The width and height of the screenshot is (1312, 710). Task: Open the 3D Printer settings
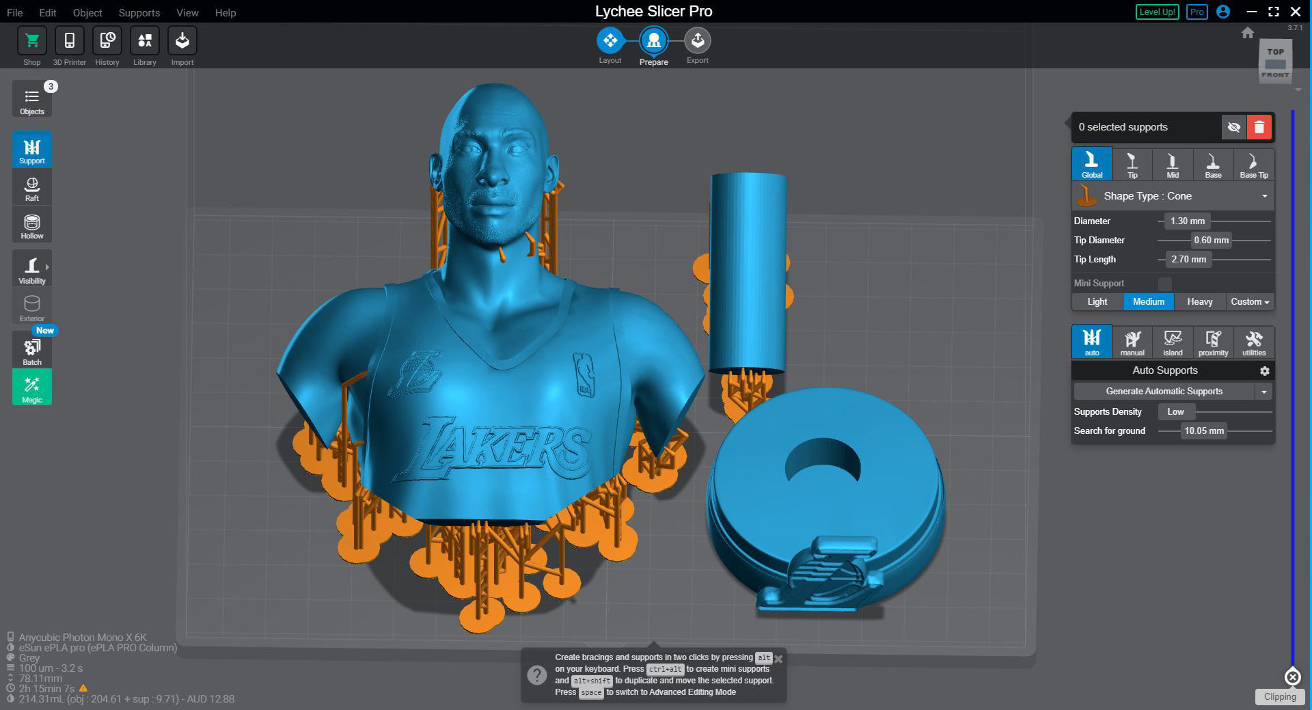(x=69, y=40)
